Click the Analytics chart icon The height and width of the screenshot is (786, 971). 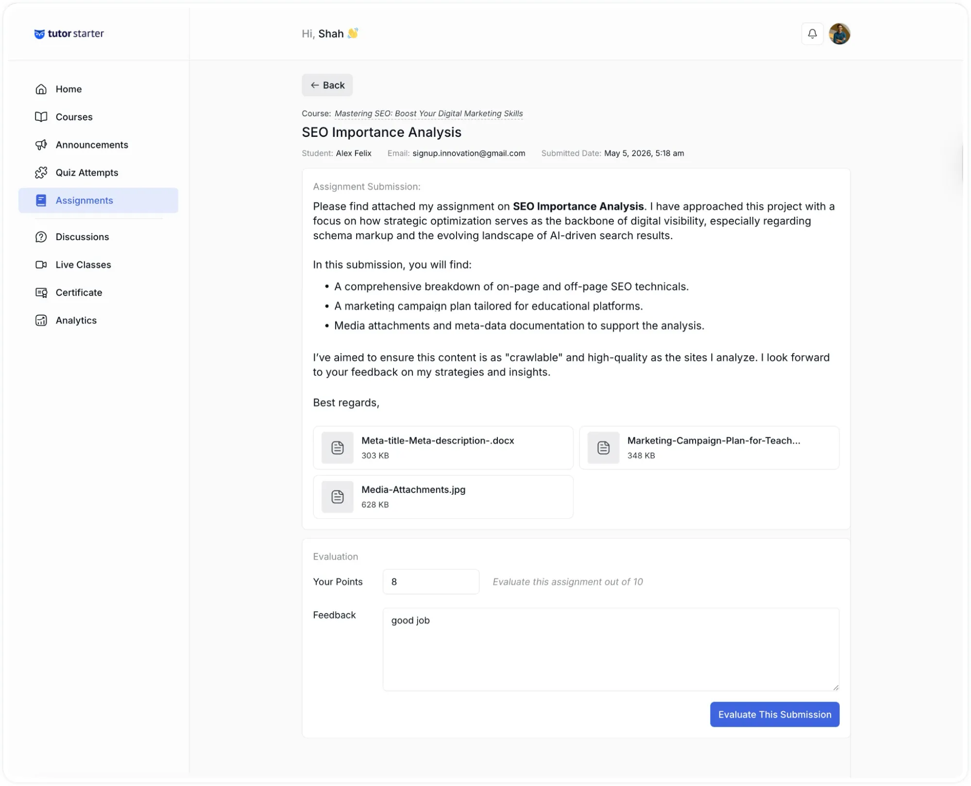(41, 320)
